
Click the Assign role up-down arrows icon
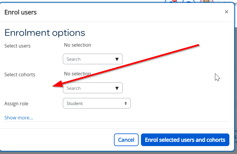pos(126,103)
